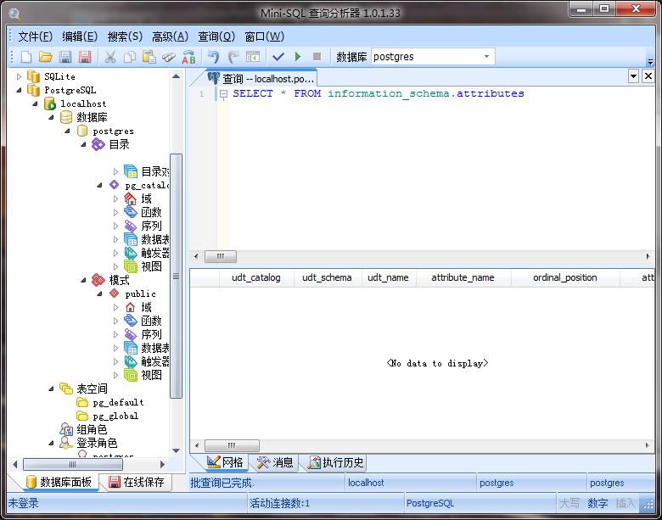Open the 窗口(W) menu
The height and width of the screenshot is (520, 662).
pyautogui.click(x=264, y=36)
